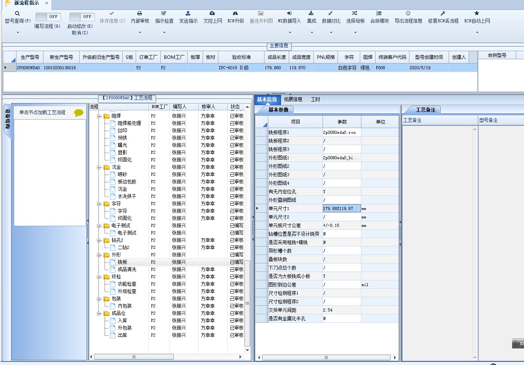The width and height of the screenshot is (524, 365).
Task: Select the 电子测试 child node
Action: pos(127,233)
